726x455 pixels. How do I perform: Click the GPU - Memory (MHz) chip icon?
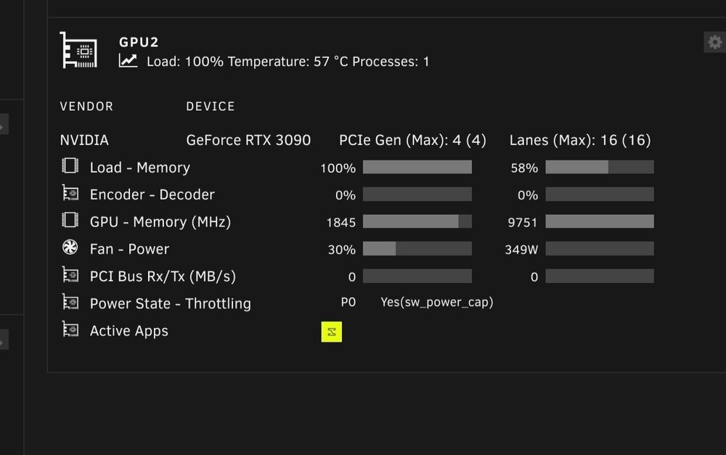pyautogui.click(x=70, y=220)
